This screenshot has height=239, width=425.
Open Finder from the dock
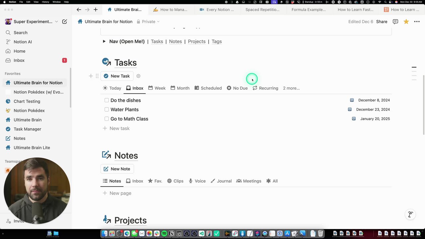104,233
